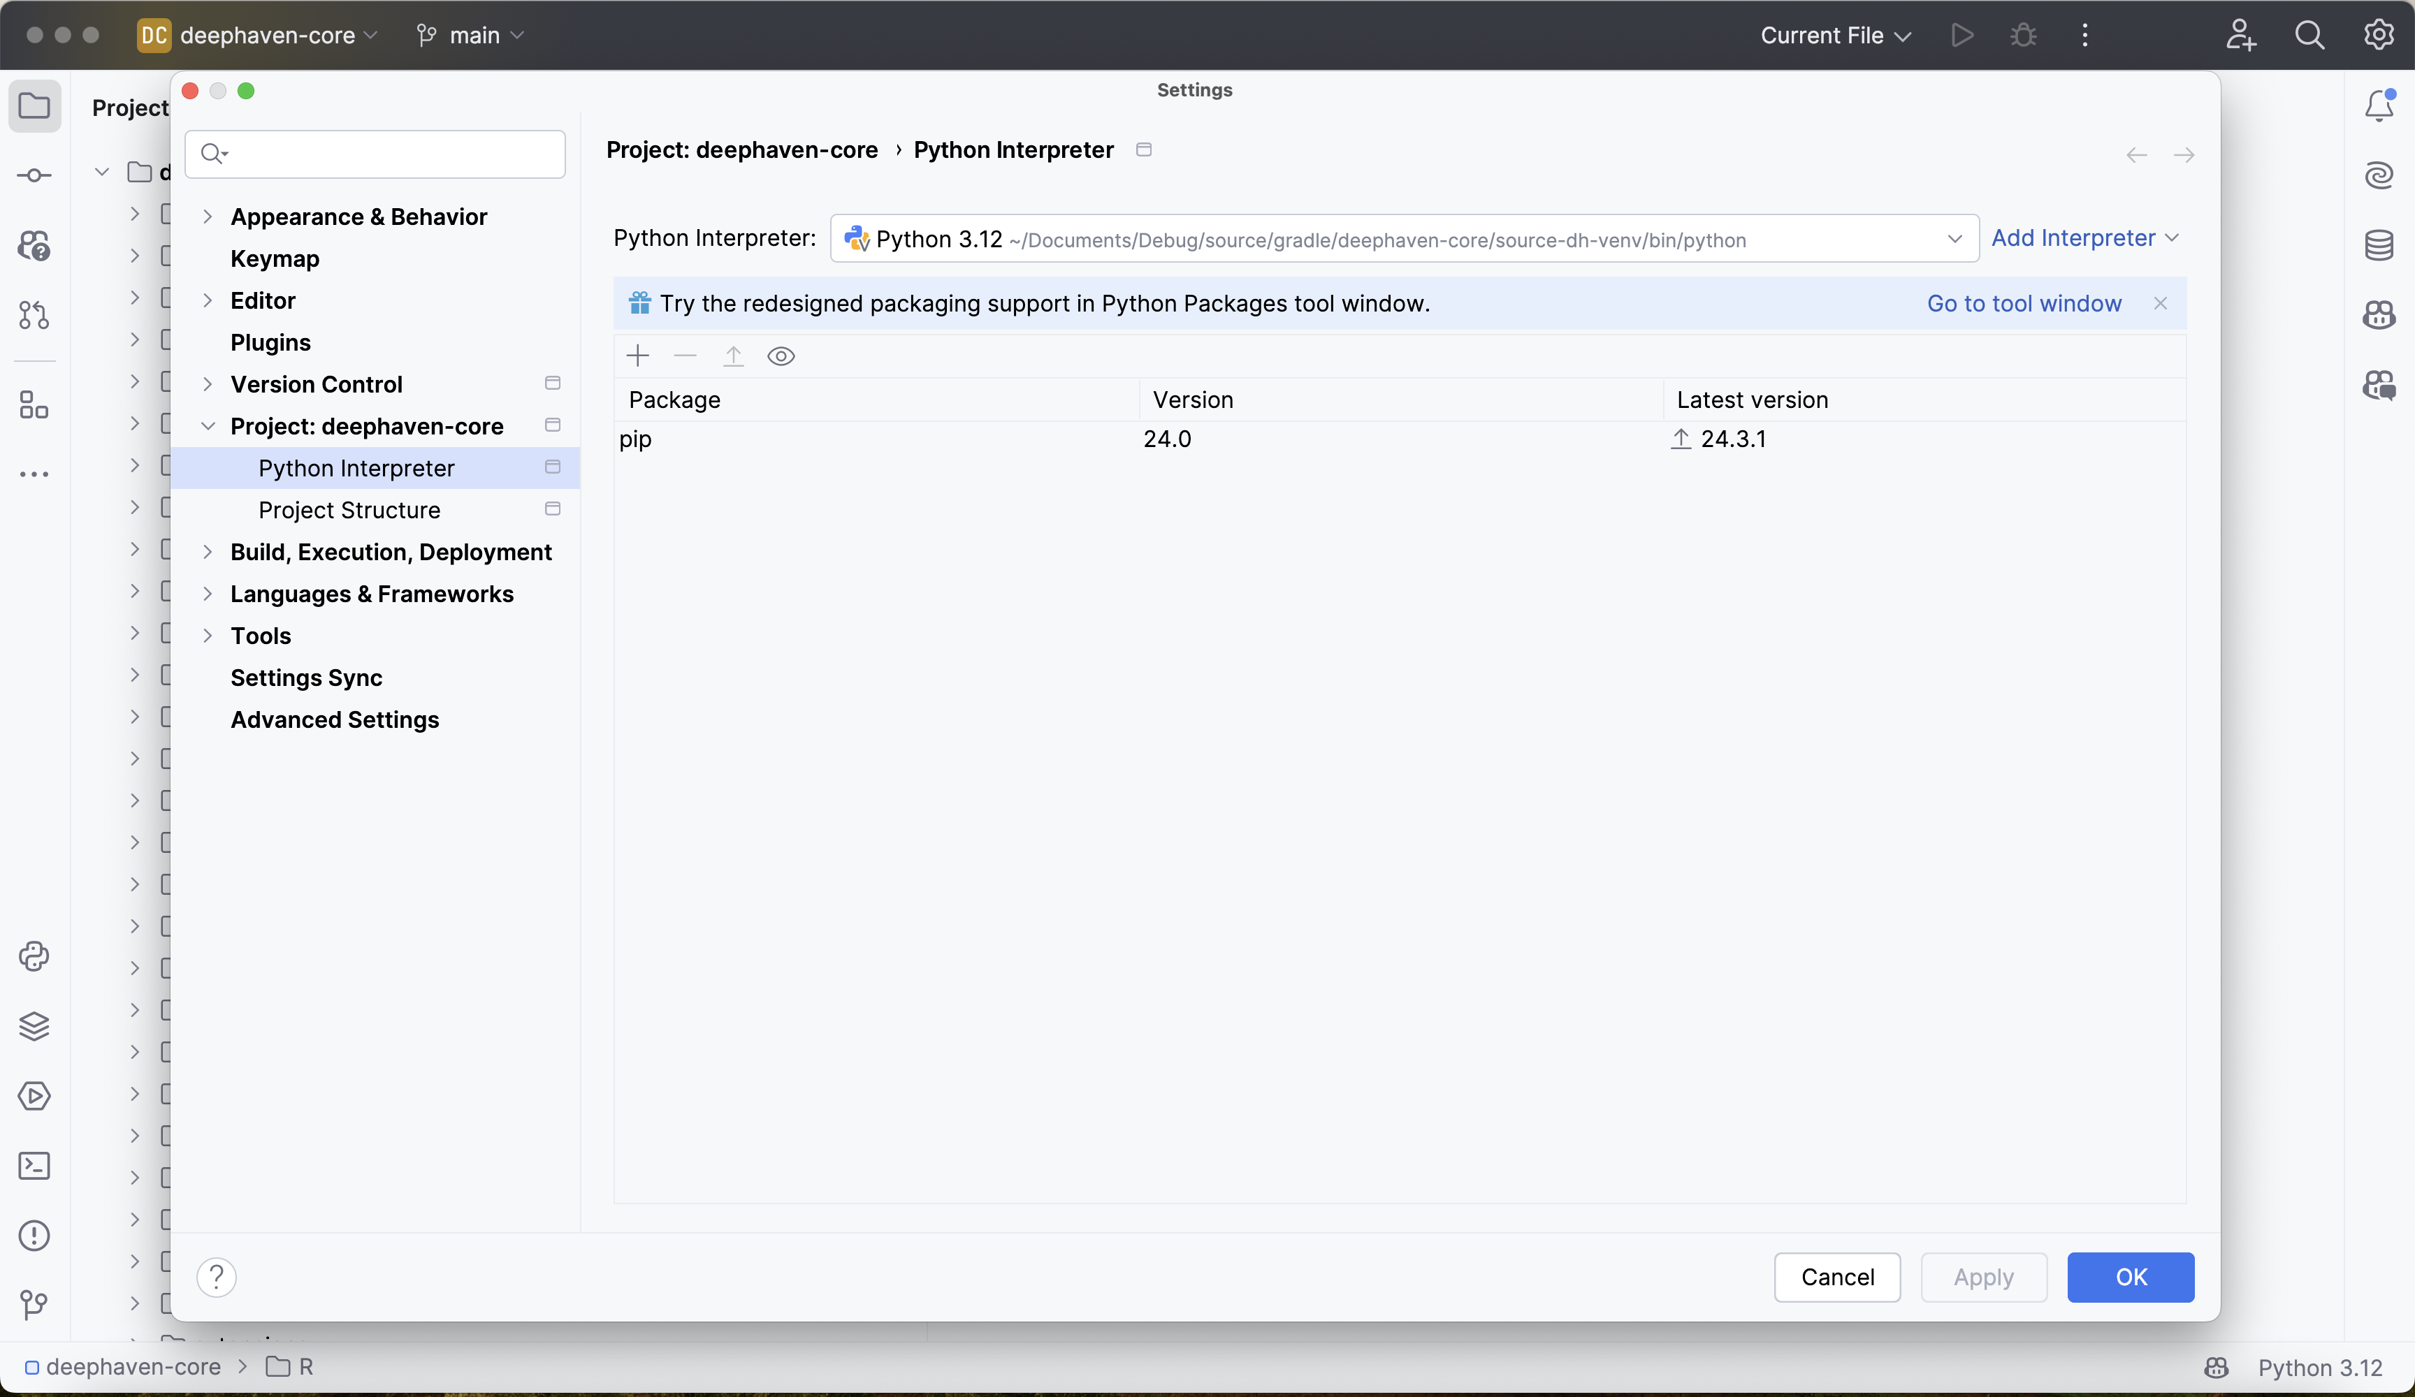Open the Terminal tool window icon
Viewport: 2415px width, 1397px height.
pyautogui.click(x=34, y=1166)
